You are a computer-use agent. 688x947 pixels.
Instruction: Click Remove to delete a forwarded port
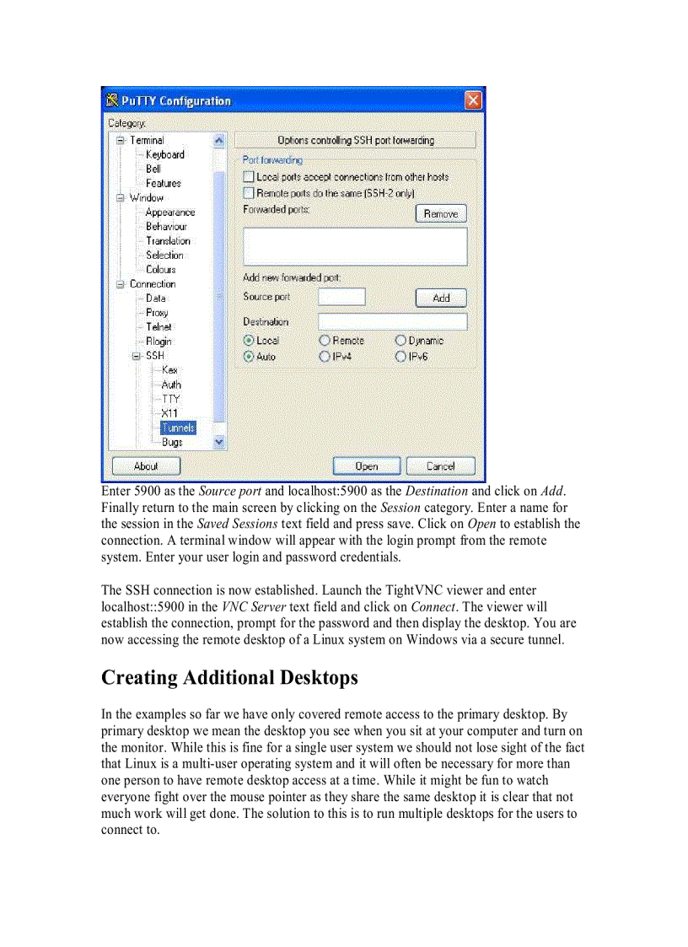pyautogui.click(x=441, y=213)
